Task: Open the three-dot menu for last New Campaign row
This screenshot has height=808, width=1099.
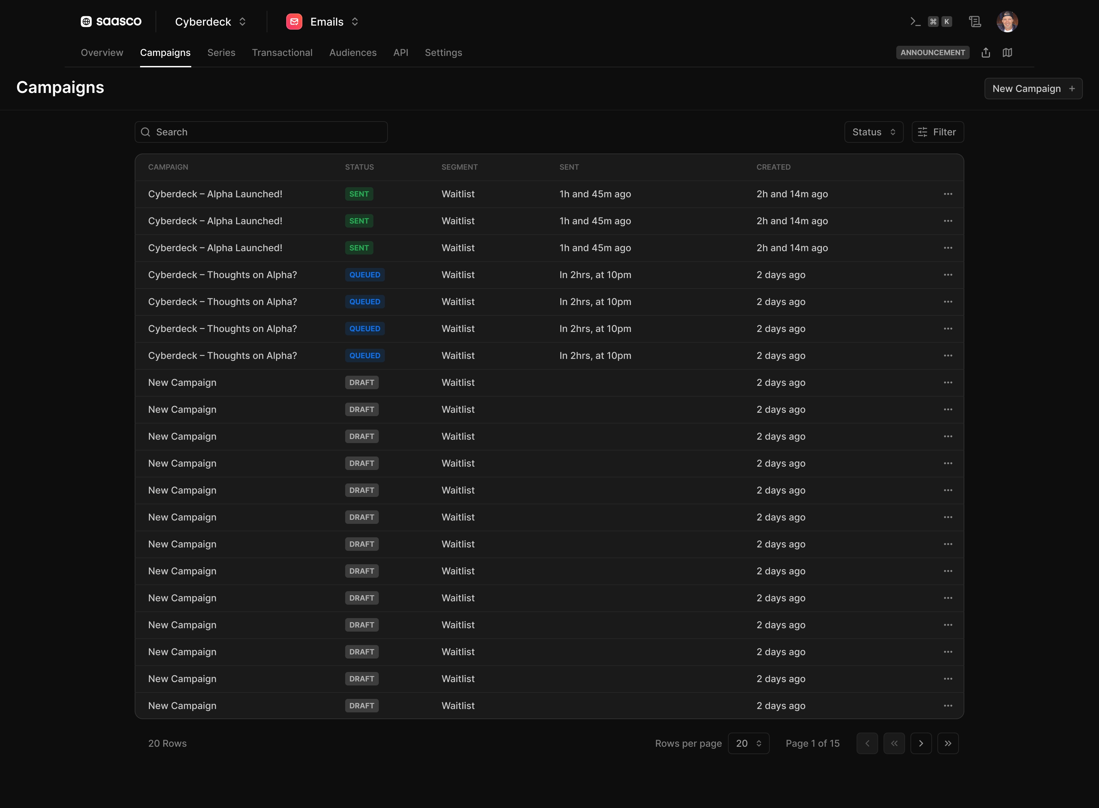Action: click(x=947, y=706)
